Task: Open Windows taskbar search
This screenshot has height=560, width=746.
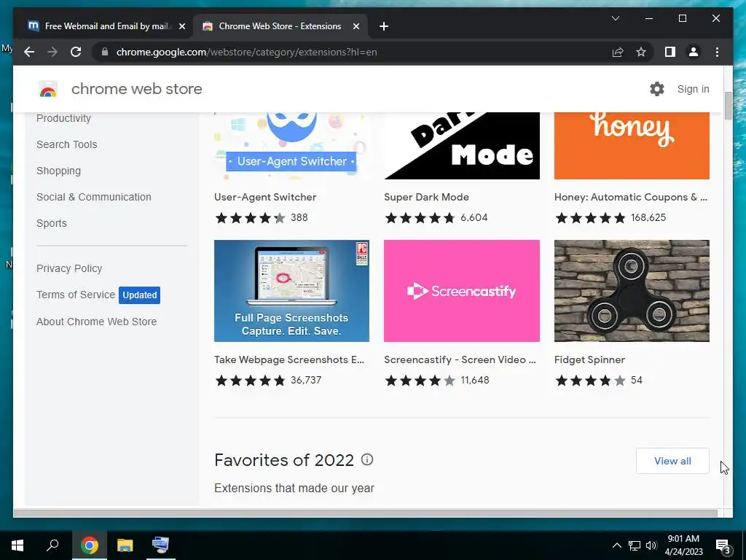Action: pyautogui.click(x=52, y=545)
